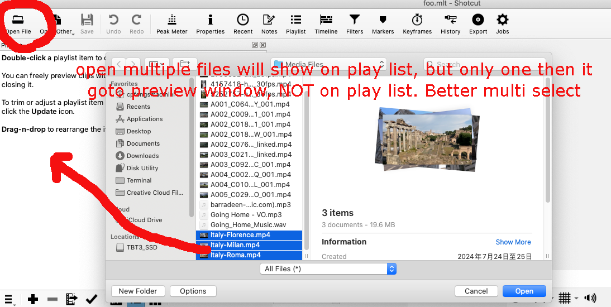Viewport: 611px width, 307px height.
Task: Open the Media Files folder location dropdown
Action: [x=328, y=64]
